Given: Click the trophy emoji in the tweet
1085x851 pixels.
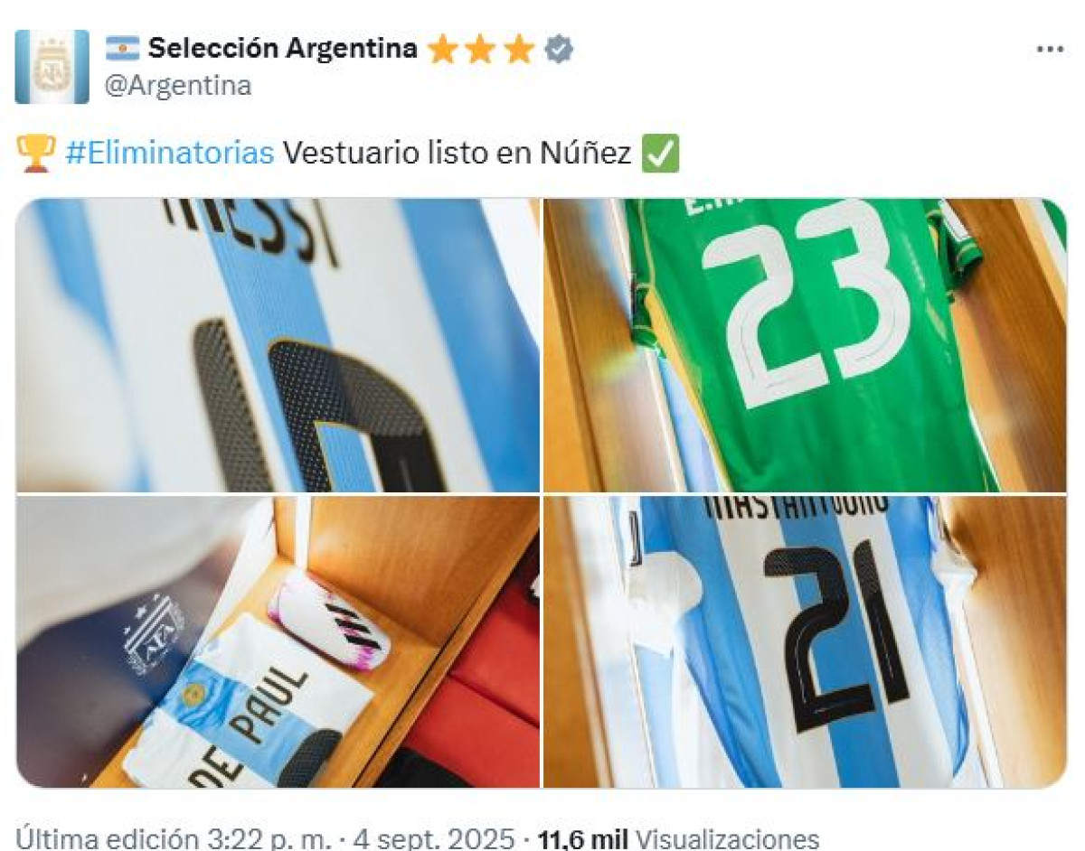Looking at the screenshot, I should (36, 153).
